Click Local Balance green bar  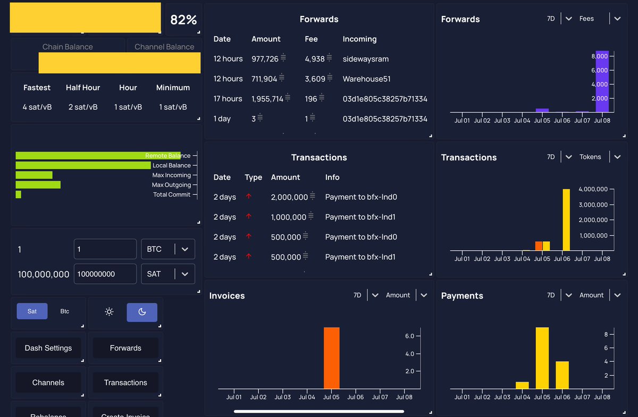(83, 165)
